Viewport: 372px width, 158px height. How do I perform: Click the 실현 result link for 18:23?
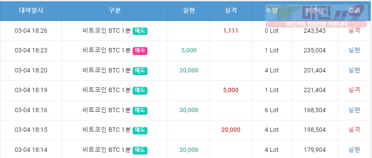click(354, 50)
